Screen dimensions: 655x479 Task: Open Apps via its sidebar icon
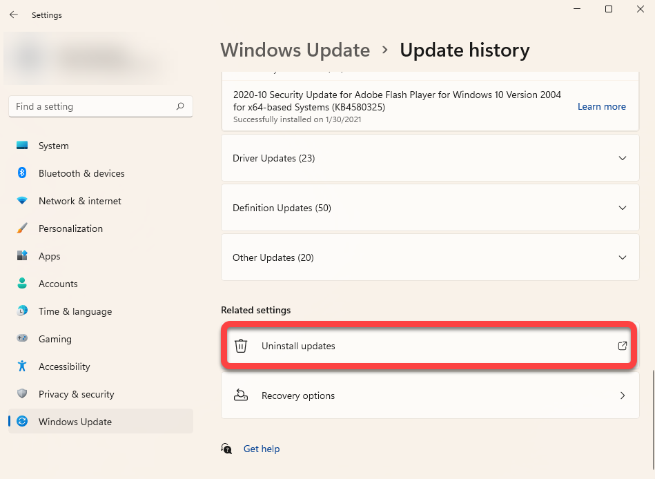(x=22, y=256)
